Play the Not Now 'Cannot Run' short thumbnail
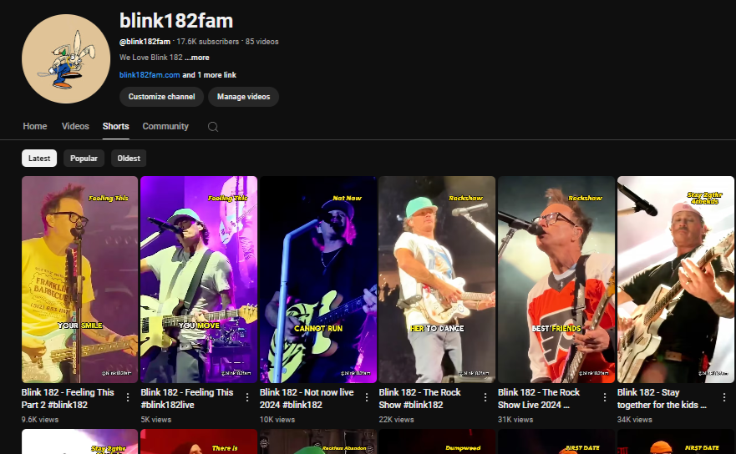Screen dimensions: 736x454 [x=318, y=280]
